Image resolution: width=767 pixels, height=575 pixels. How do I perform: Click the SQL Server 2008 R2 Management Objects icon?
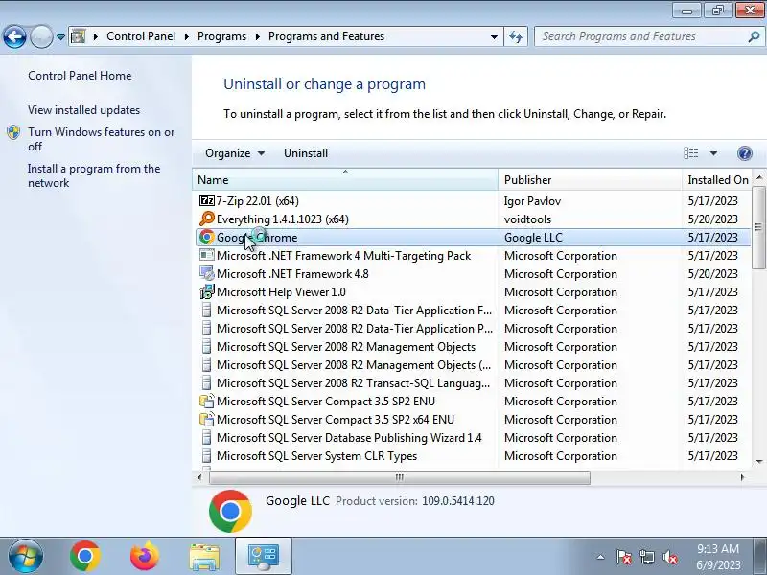point(207,347)
